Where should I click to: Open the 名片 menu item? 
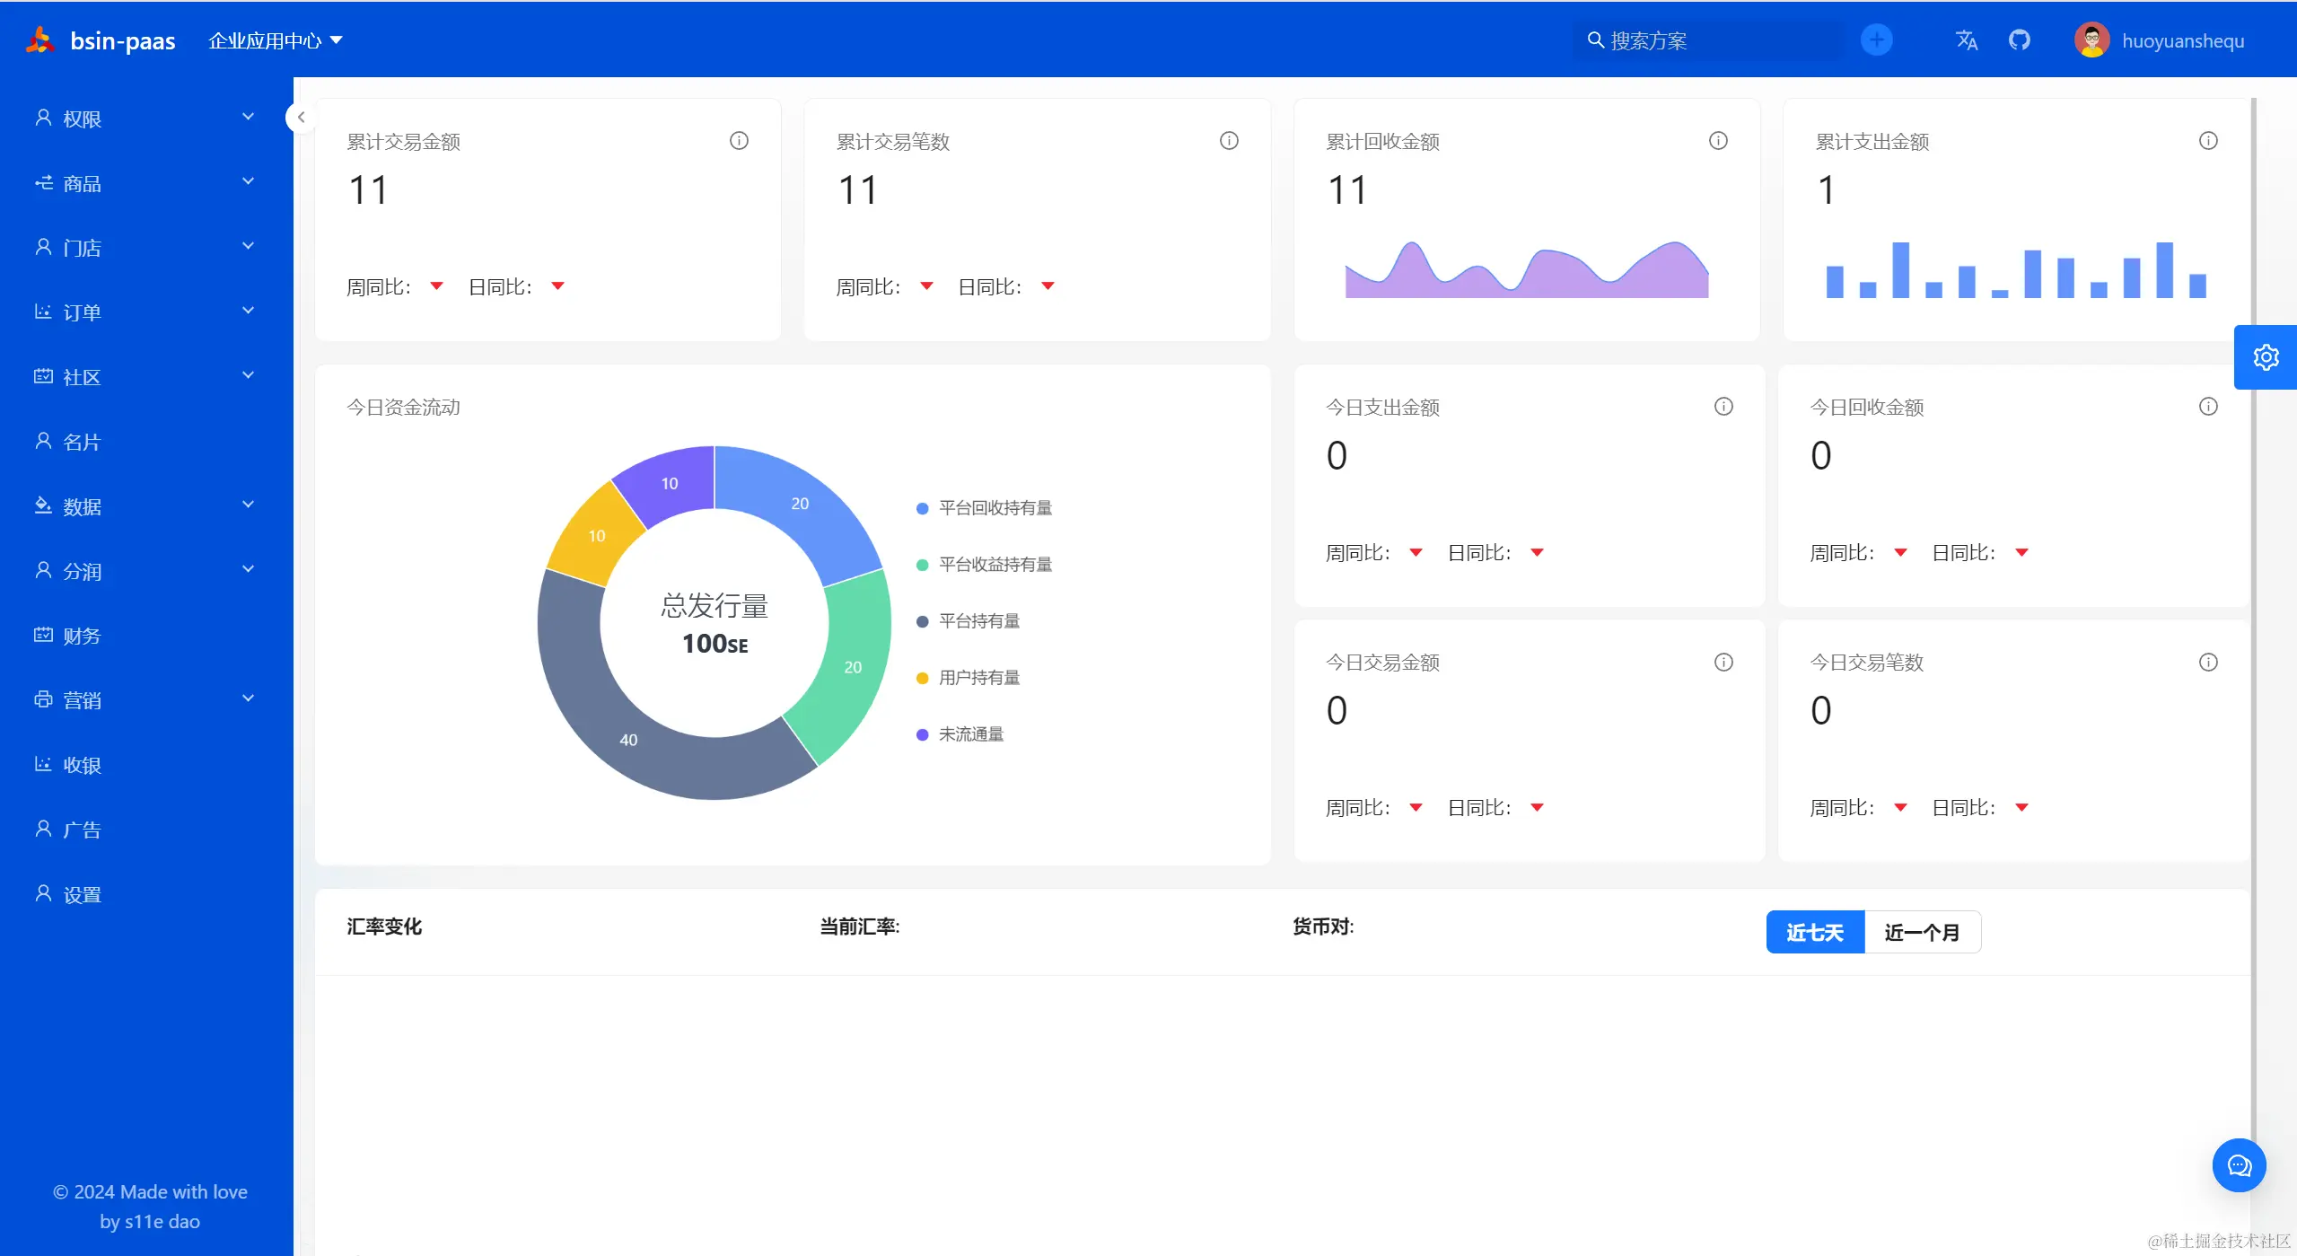(x=83, y=442)
